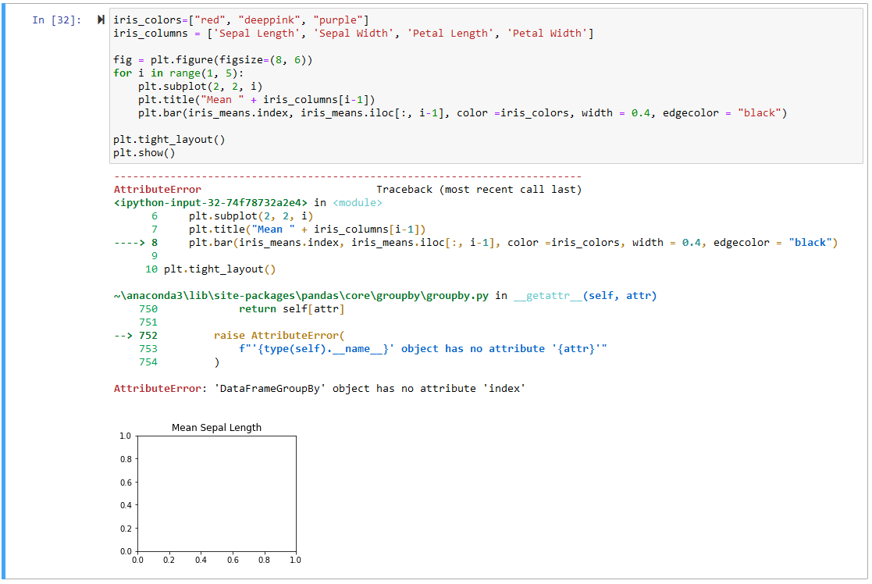Click the run cell icon beside In [32]
The width and height of the screenshot is (872, 584).
click(101, 20)
